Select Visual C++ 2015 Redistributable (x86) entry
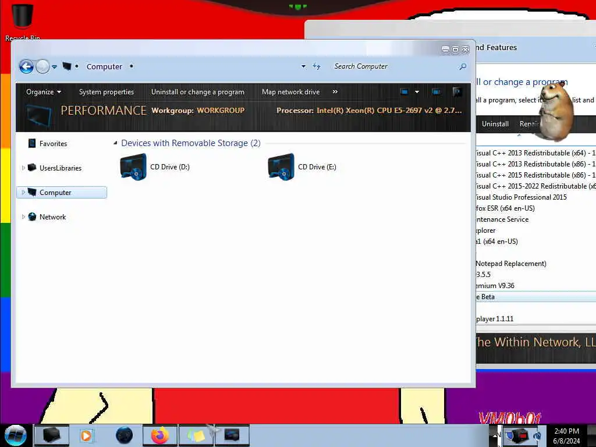Viewport: 596px width, 447px height. [x=536, y=175]
